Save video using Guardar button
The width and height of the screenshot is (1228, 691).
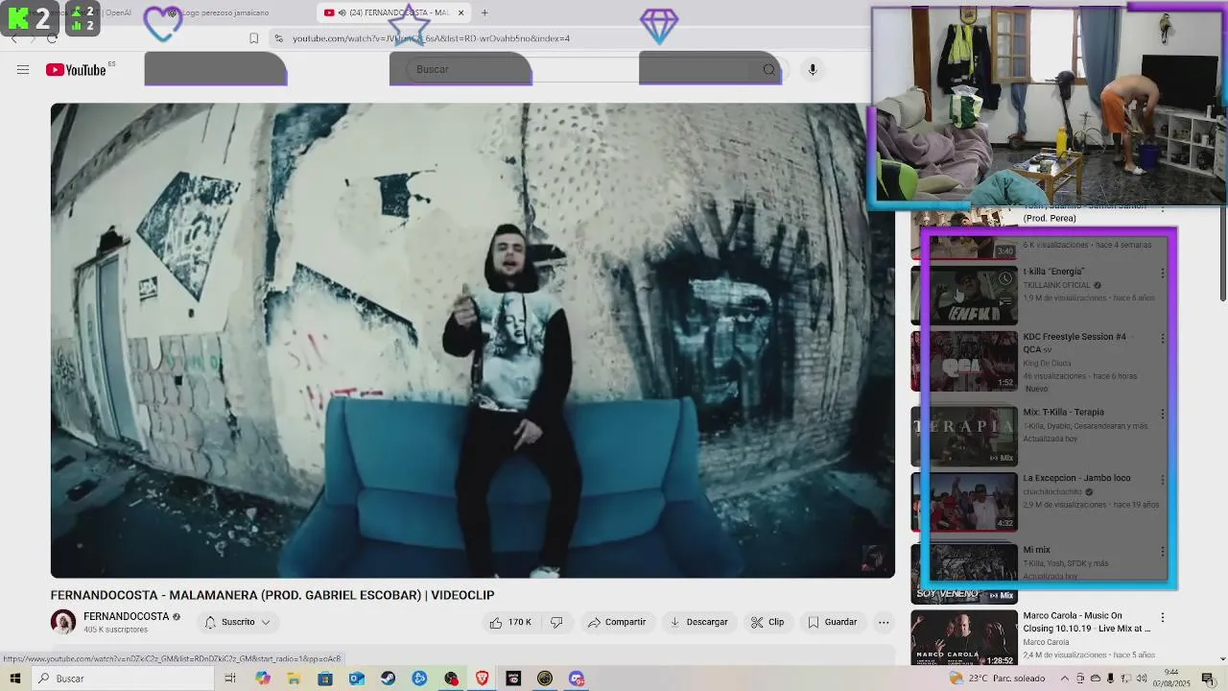tap(832, 622)
